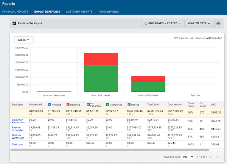The height and width of the screenshot is (164, 227).
Task: Click the Employee column header
Action: [x=17, y=105]
